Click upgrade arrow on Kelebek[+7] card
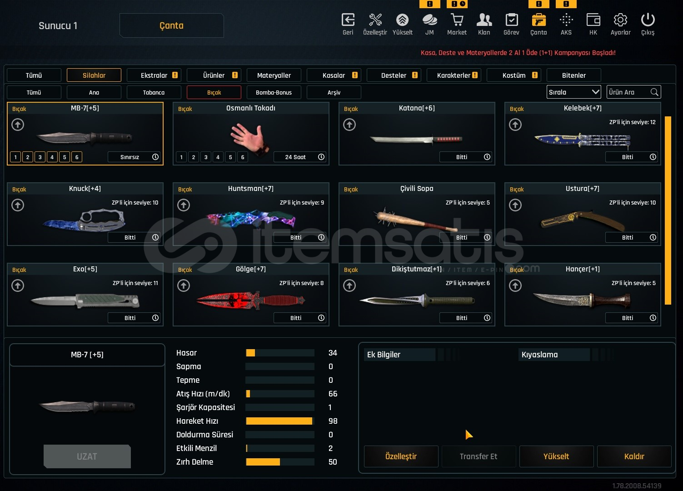Viewport: 683px width, 491px height. coord(515,125)
